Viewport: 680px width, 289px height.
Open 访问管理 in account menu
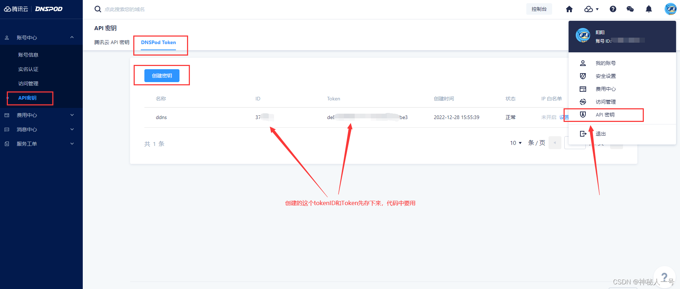(x=605, y=102)
